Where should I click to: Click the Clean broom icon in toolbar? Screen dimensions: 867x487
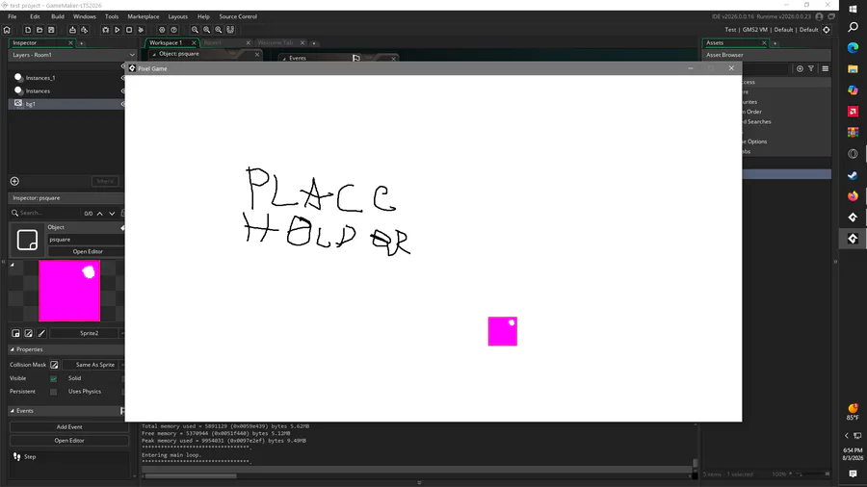pos(141,30)
